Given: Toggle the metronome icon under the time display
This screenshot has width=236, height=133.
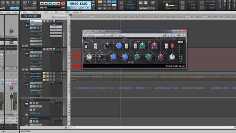Looking at the screenshot, I should point(71,8).
